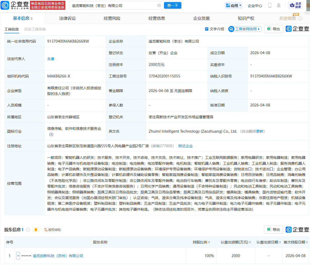Click the mobile phone app icon
The height and width of the screenshot is (265, 310).
(x=270, y=5)
